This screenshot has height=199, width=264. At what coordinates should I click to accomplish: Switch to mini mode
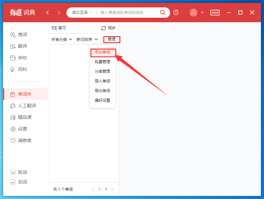click(215, 13)
